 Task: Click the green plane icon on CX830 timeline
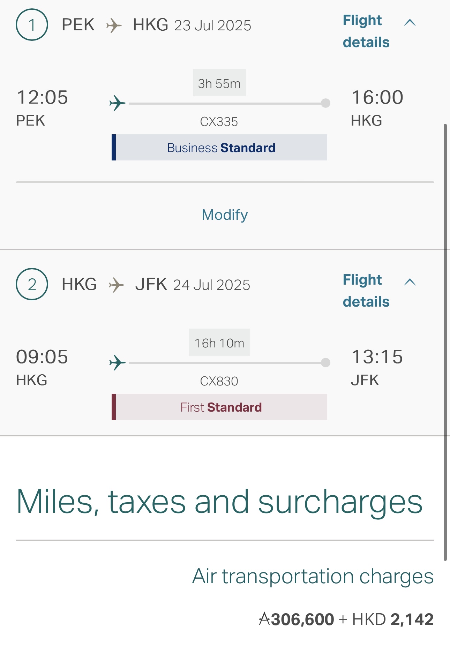[x=118, y=363]
